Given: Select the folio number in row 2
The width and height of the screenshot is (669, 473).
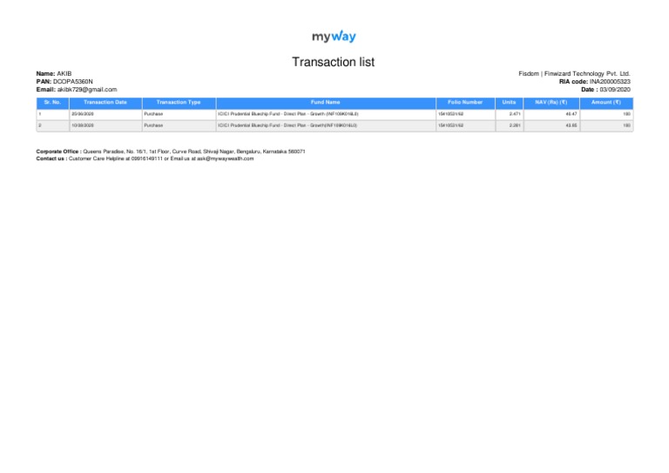Looking at the screenshot, I should tap(451, 125).
